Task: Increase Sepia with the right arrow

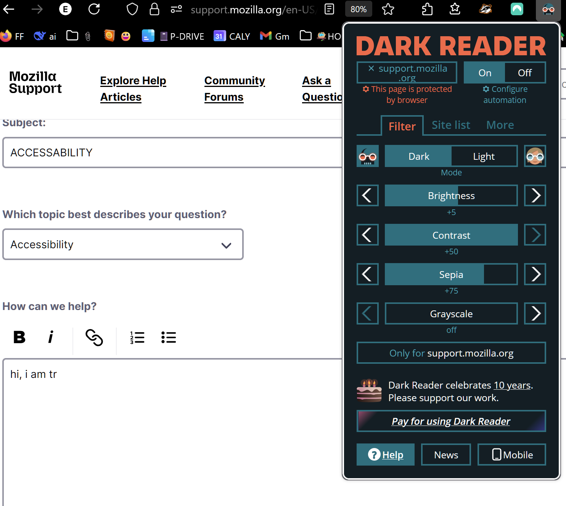Action: pos(535,274)
